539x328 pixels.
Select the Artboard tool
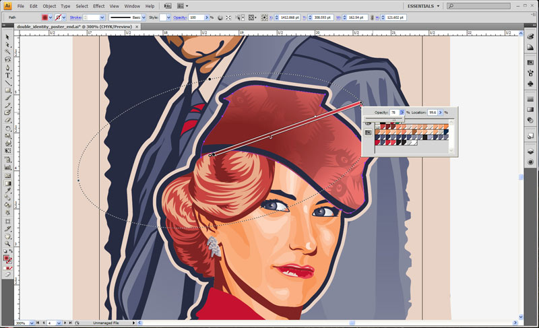(x=7, y=222)
